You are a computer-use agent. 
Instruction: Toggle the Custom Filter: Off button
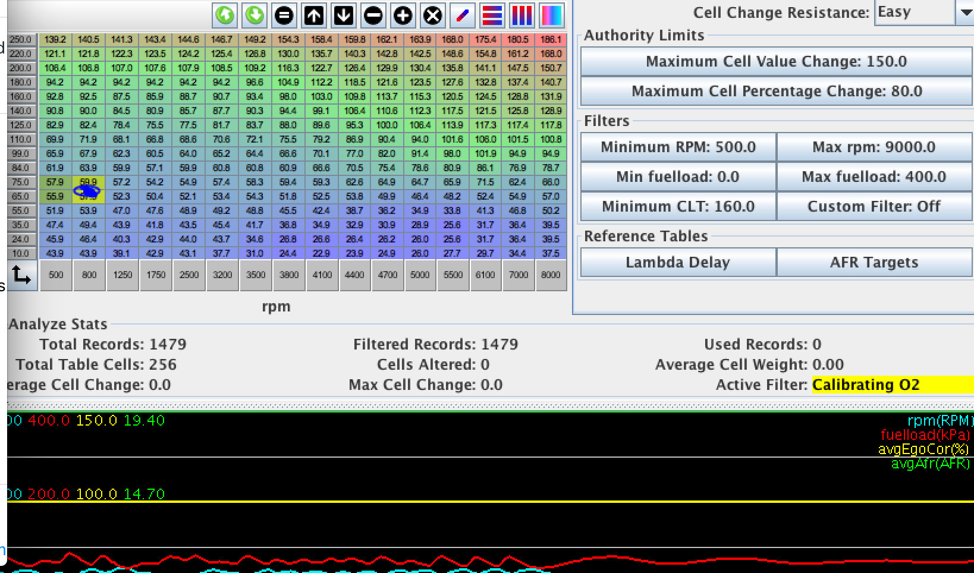874,206
